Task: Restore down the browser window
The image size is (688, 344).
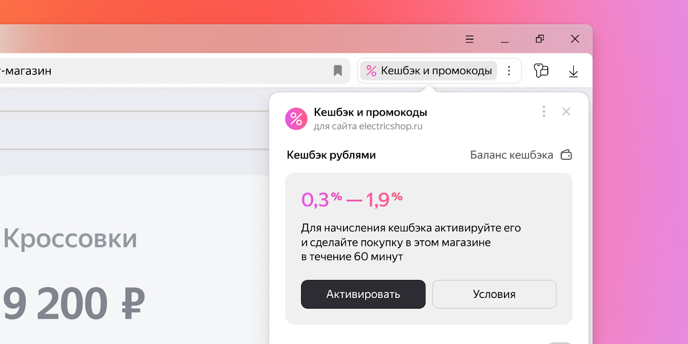Action: click(x=540, y=39)
